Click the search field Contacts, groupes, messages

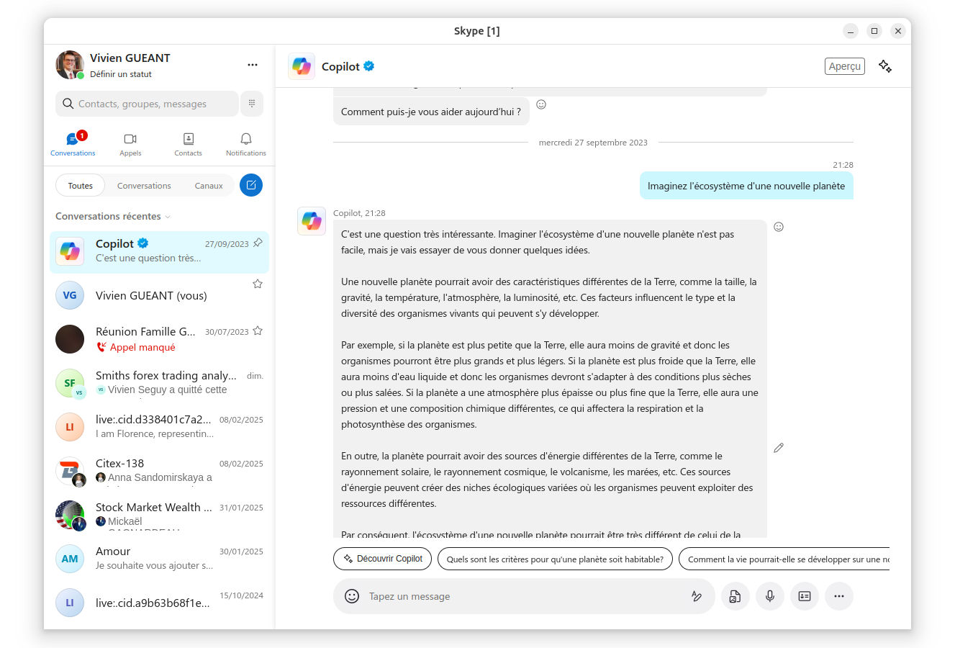click(x=147, y=104)
